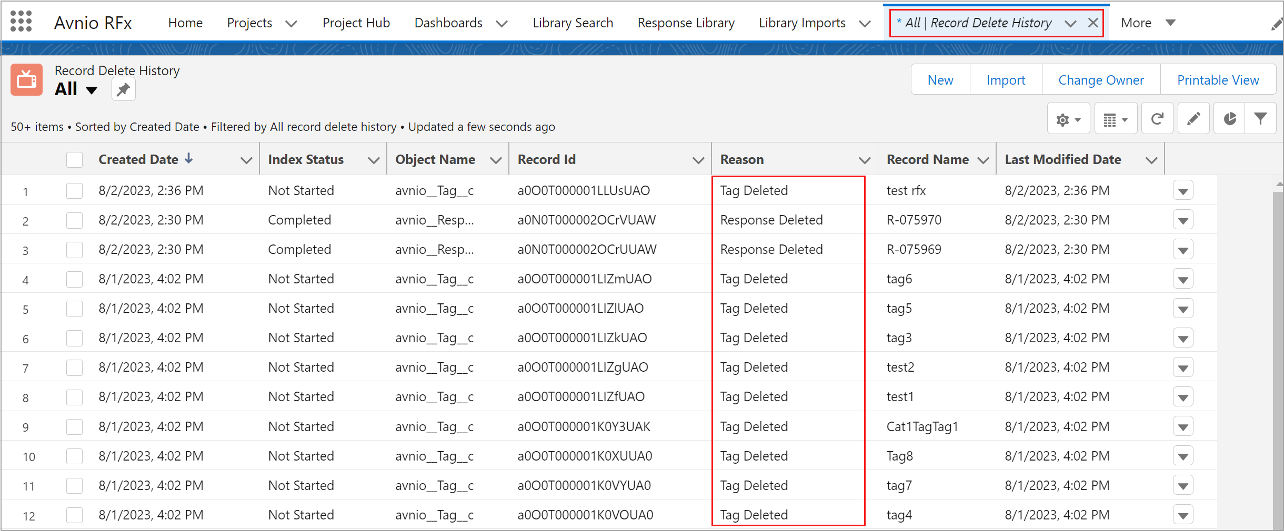Open the filters panel funnel icon

click(x=1261, y=119)
